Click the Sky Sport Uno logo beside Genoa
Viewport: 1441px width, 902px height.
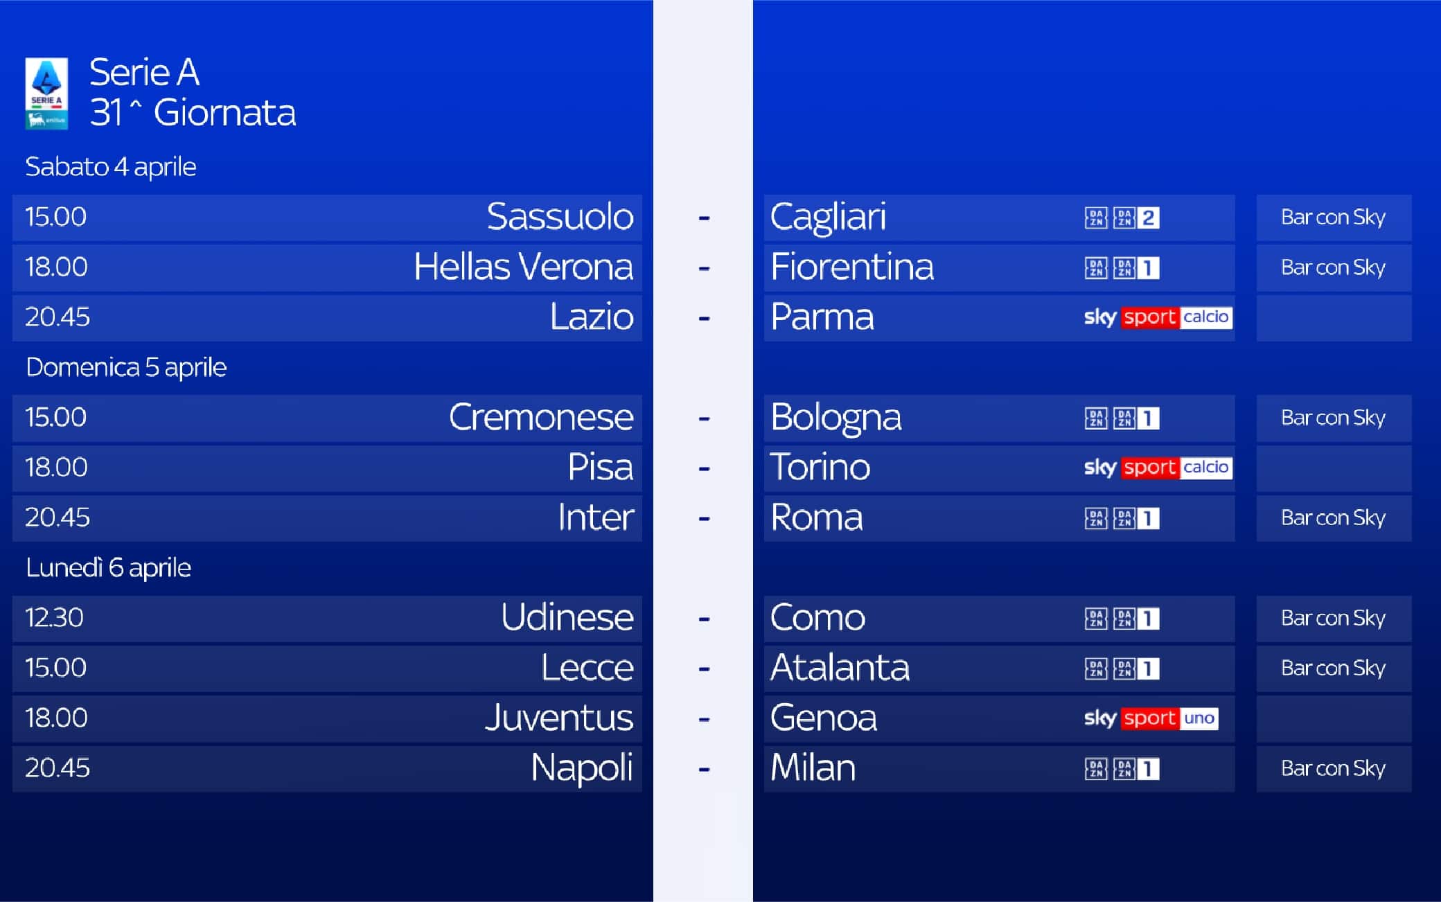[1150, 718]
